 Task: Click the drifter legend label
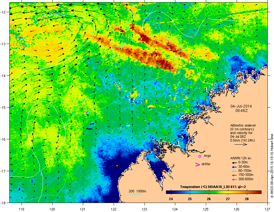coord(206,164)
